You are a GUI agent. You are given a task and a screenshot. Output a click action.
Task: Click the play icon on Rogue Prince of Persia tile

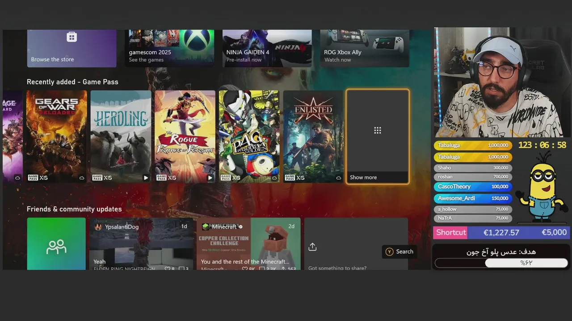[210, 178]
